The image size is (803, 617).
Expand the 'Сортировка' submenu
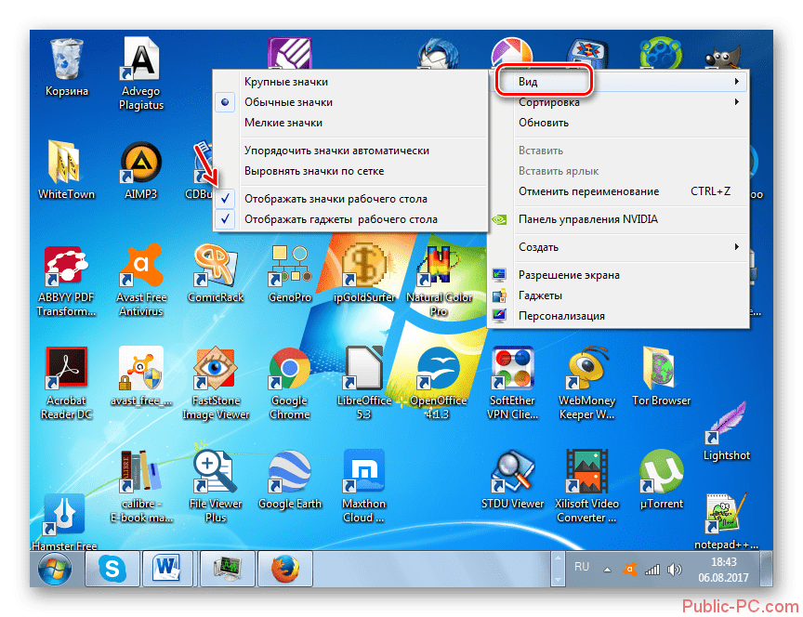(618, 102)
